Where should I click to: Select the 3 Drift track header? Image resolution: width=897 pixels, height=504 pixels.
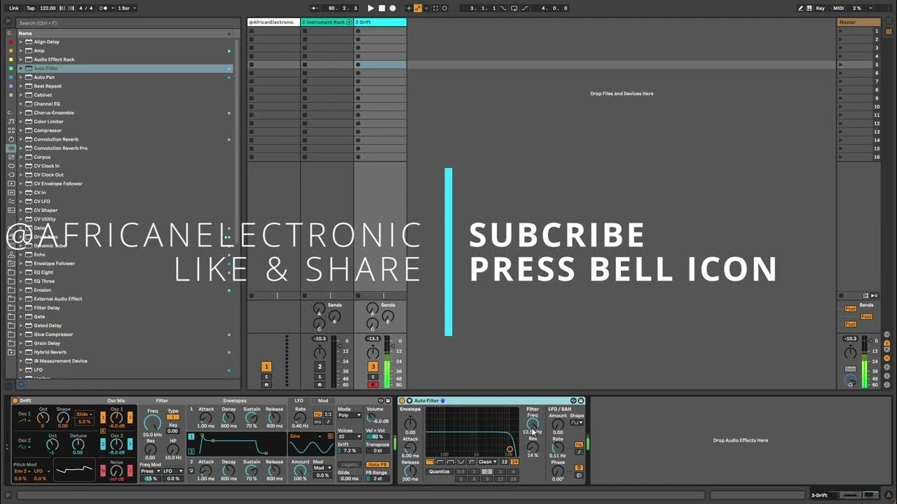point(380,22)
